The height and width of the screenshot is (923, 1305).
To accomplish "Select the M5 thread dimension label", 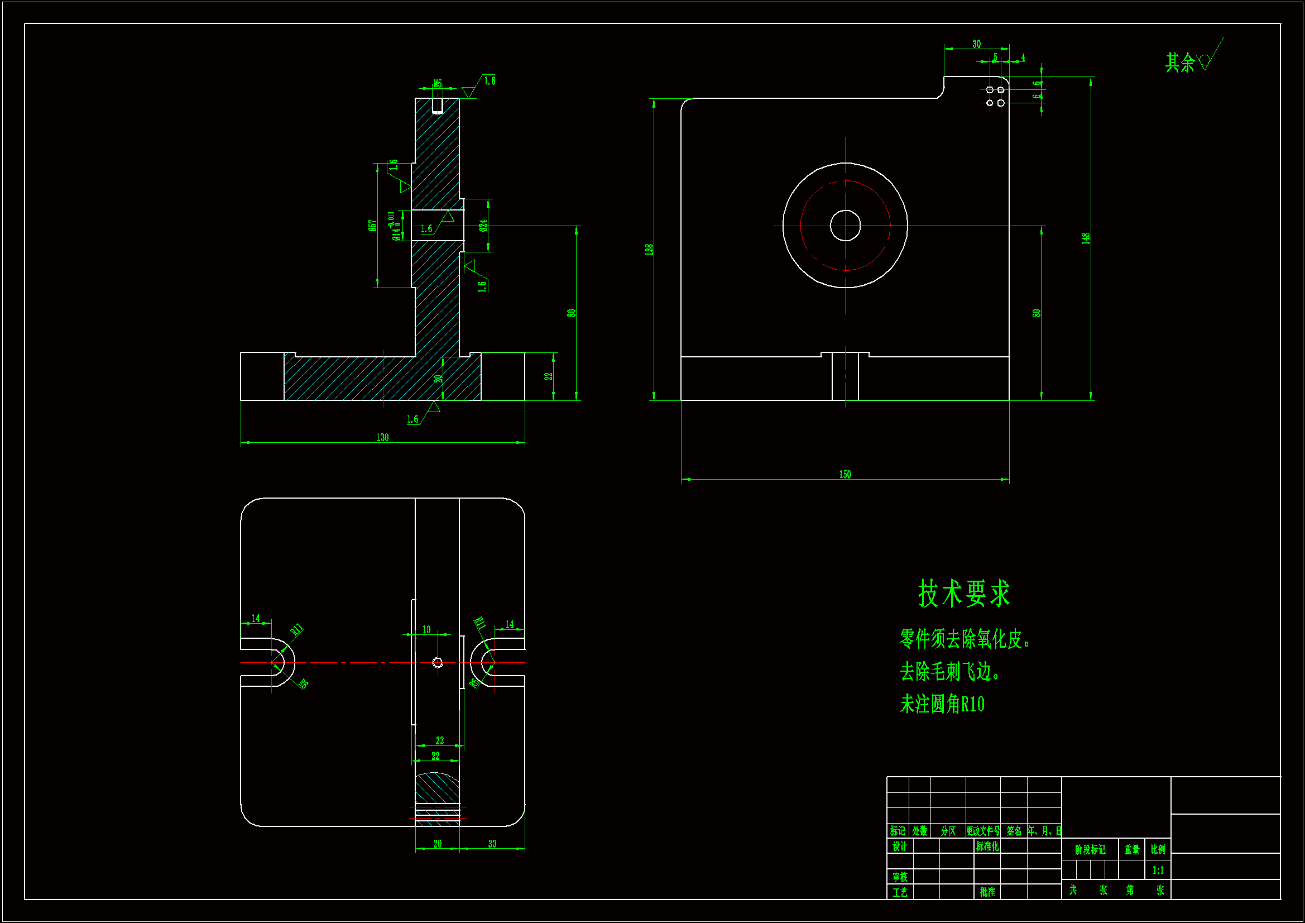I will pyautogui.click(x=438, y=84).
